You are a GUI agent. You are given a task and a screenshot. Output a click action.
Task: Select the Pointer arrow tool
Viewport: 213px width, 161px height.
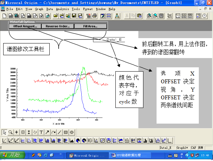click(5, 132)
